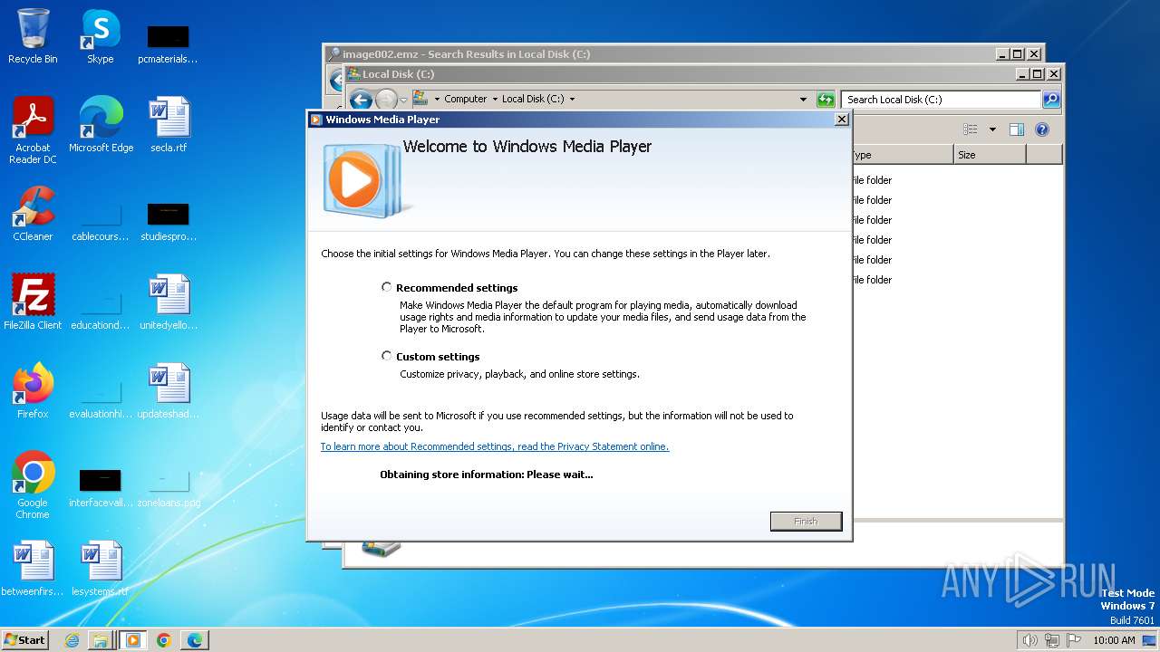Open the address bar history dropdown
Image resolution: width=1160 pixels, height=652 pixels.
[x=803, y=100]
